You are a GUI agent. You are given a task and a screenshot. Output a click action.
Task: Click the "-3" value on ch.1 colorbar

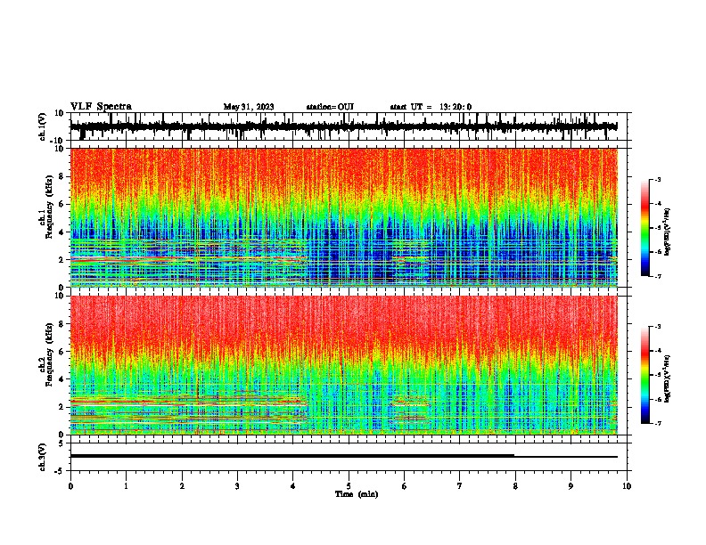(658, 179)
